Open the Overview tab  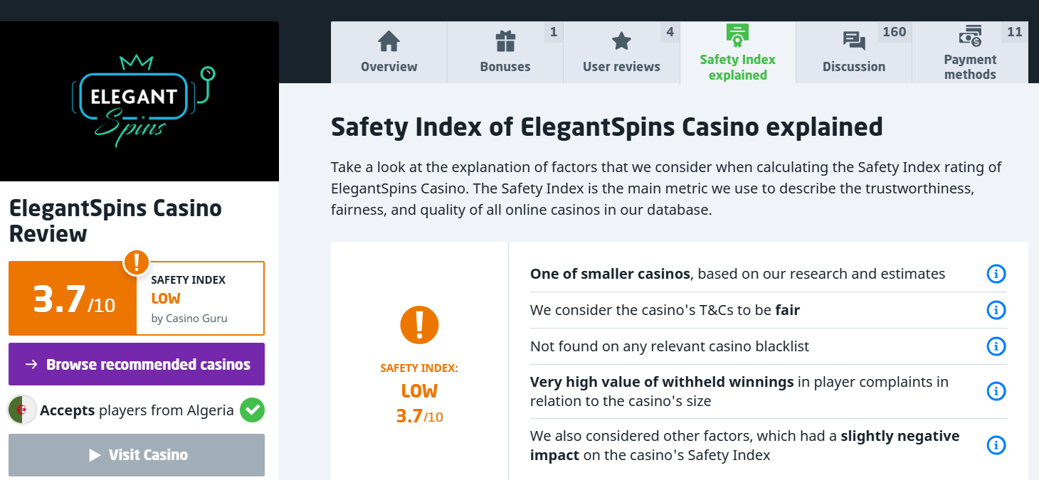point(389,53)
